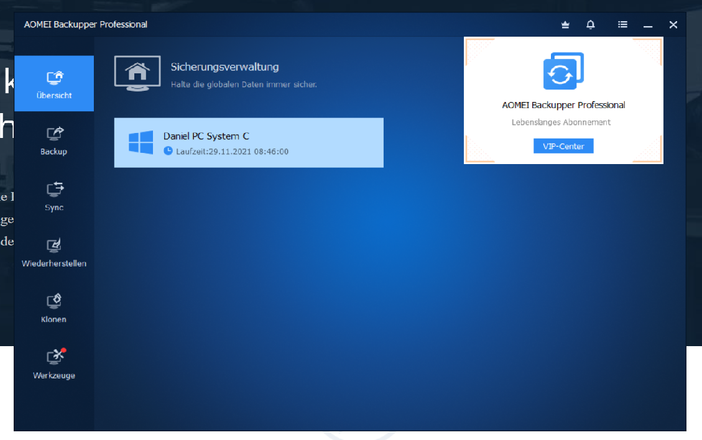Select the Daniel PC System C backup task
This screenshot has height=440, width=702.
tap(249, 143)
